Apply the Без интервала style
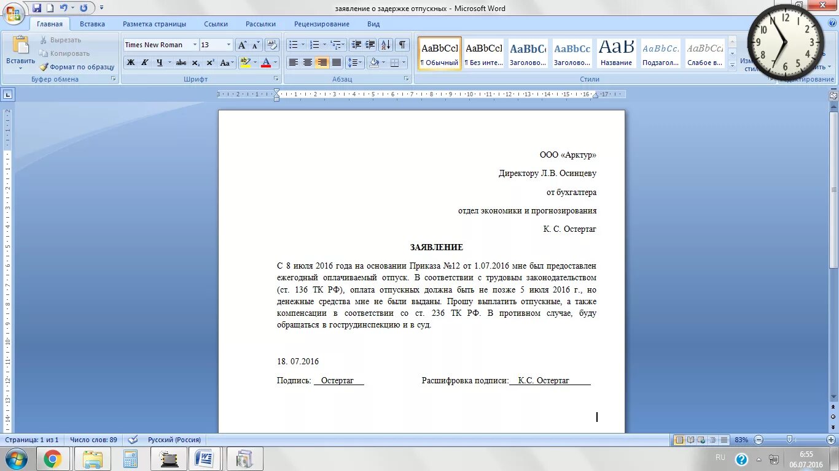 click(x=483, y=53)
